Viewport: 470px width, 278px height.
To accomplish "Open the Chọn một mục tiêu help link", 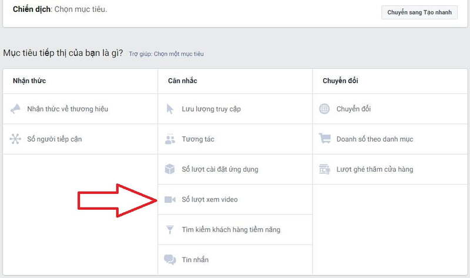I will [x=179, y=54].
